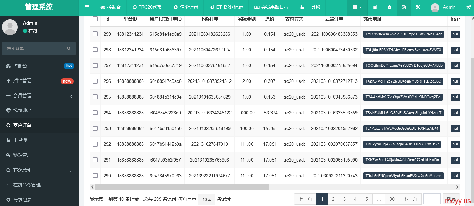The width and height of the screenshot is (474, 206).
Task: Click the 云端订单 column header
Action: [x=334, y=19]
